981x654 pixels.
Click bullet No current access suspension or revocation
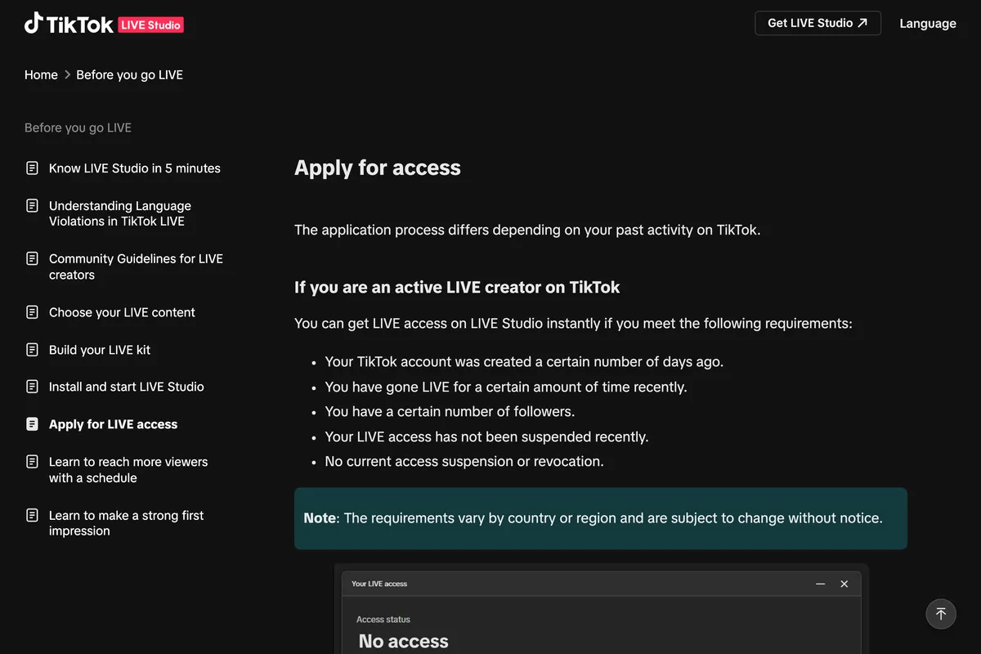click(464, 461)
